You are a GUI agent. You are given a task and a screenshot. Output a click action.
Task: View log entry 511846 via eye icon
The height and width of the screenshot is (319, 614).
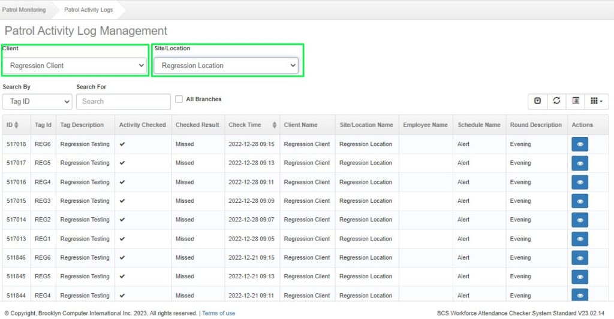click(580, 257)
